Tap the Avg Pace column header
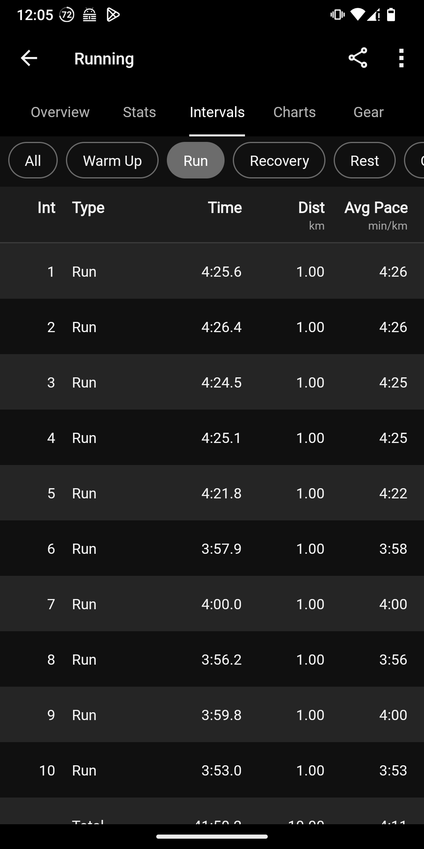The image size is (424, 849). click(376, 208)
